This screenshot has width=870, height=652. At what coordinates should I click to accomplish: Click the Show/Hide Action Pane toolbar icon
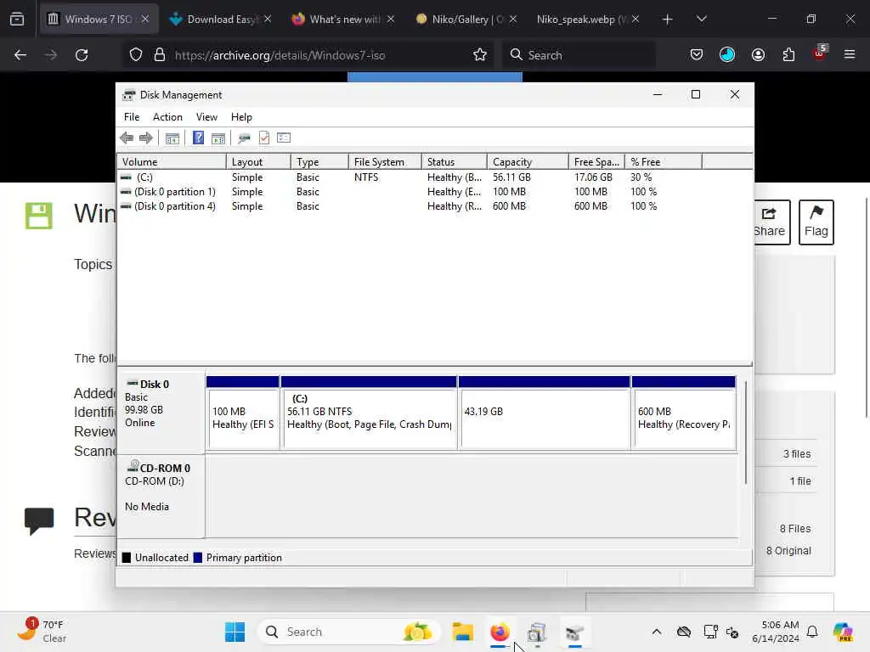[218, 138]
